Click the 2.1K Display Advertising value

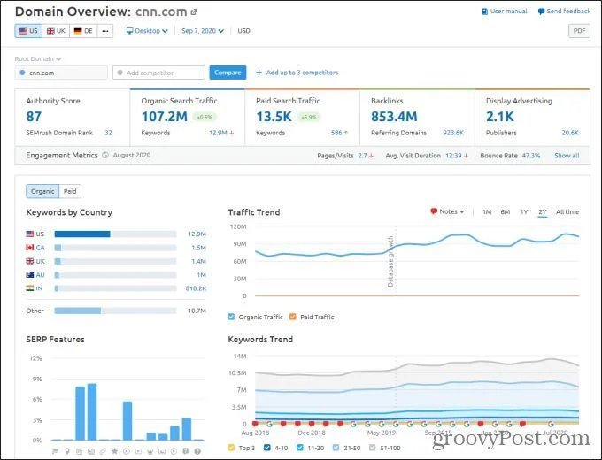pyautogui.click(x=500, y=117)
